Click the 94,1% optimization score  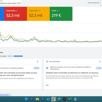(x=10, y=56)
